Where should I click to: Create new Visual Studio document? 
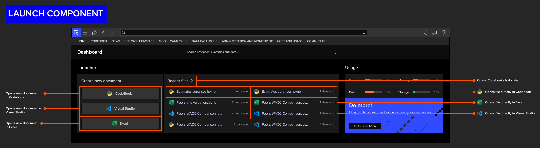tap(121, 109)
